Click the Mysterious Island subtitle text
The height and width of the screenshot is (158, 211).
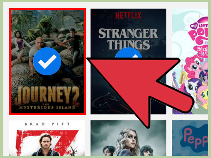pos(47,107)
